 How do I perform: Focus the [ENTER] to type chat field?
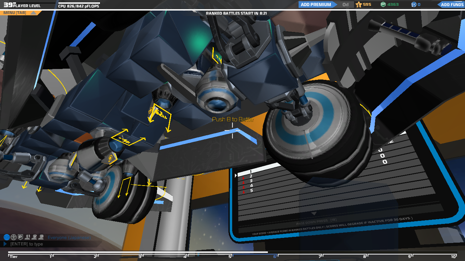pos(51,244)
